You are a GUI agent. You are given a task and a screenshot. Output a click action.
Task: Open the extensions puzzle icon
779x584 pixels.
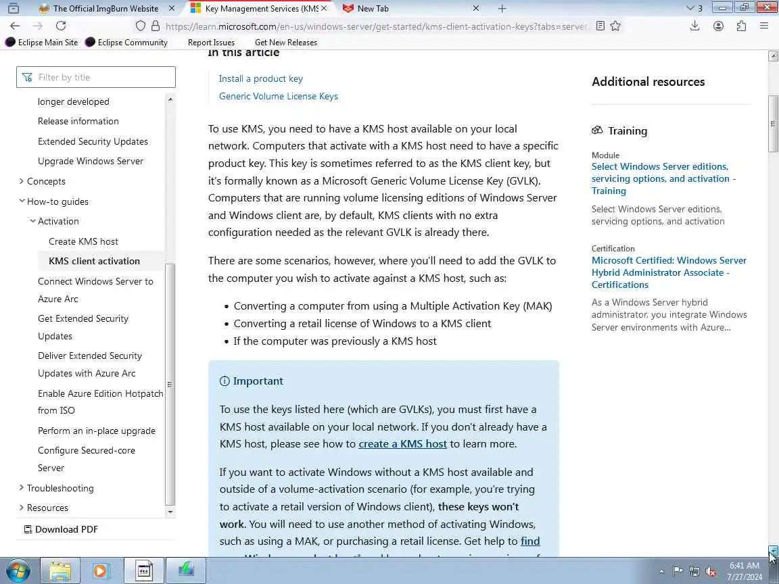[741, 26]
